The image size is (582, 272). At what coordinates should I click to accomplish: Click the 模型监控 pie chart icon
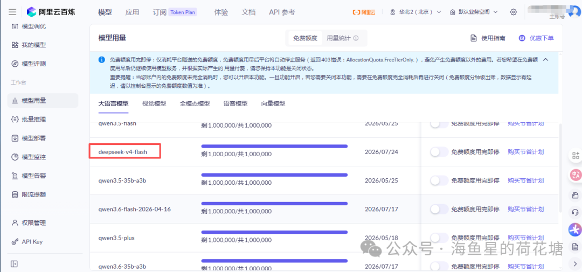click(x=15, y=157)
